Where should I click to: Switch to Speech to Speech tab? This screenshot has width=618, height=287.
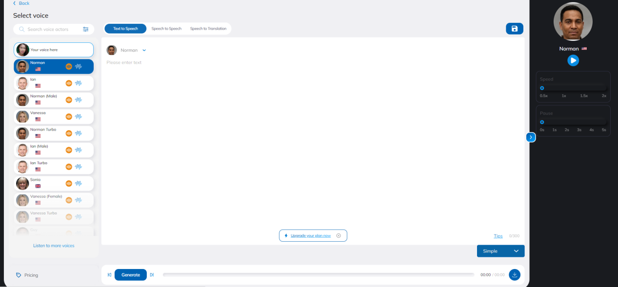(x=166, y=29)
